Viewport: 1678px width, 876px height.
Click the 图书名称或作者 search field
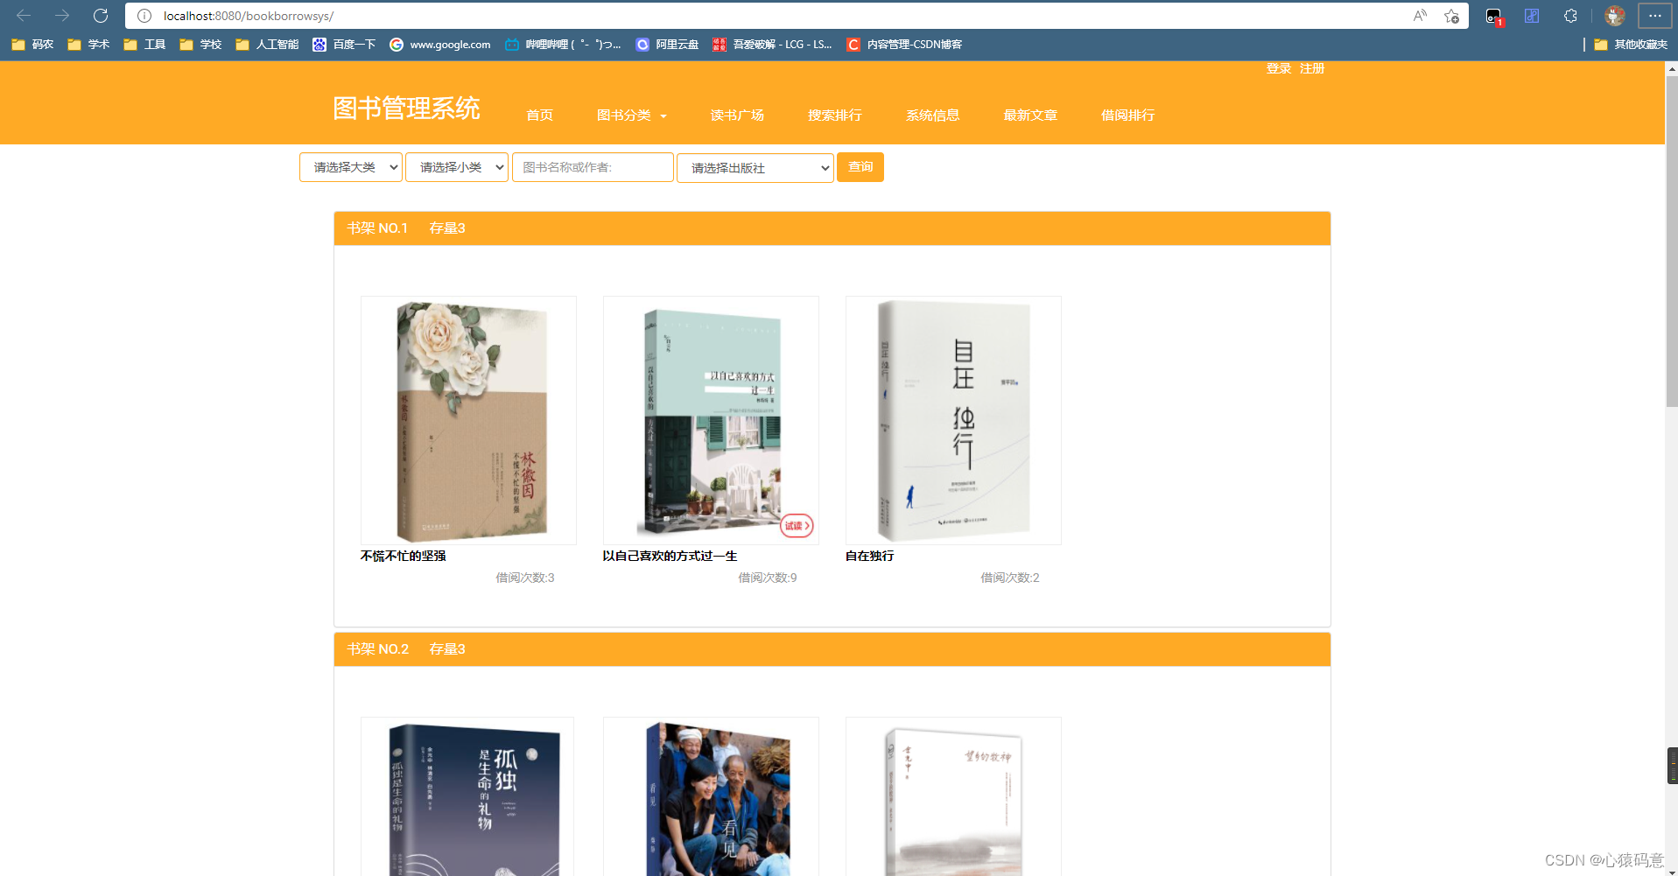tap(593, 167)
